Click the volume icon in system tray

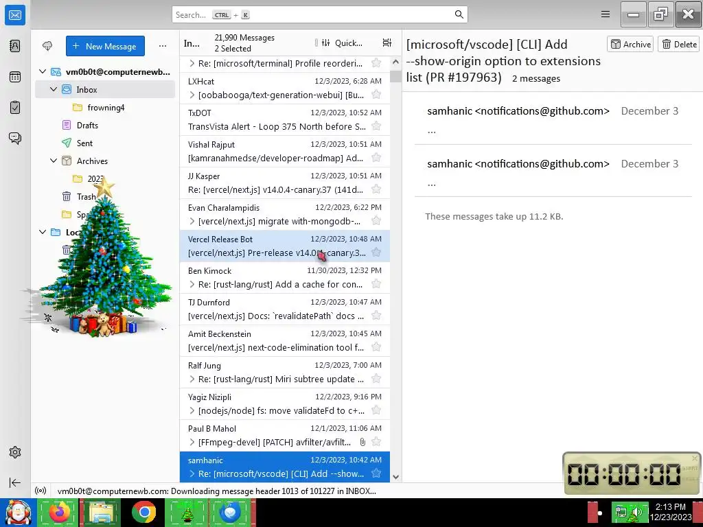coord(636,512)
